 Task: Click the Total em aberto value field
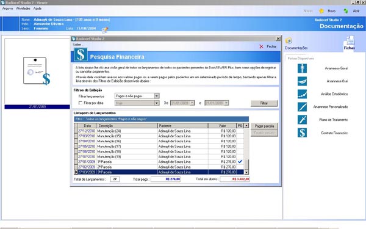235,179
